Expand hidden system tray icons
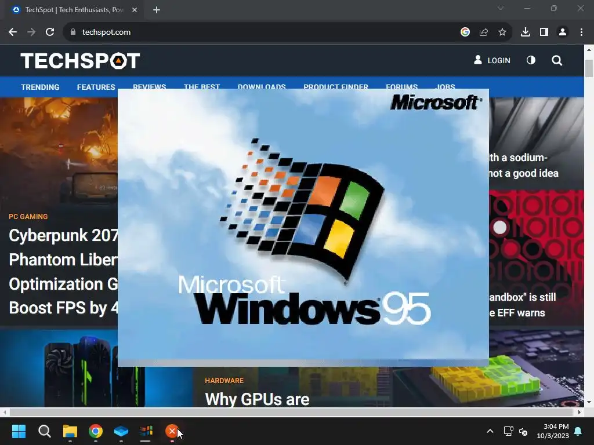The width and height of the screenshot is (594, 445). pos(490,431)
